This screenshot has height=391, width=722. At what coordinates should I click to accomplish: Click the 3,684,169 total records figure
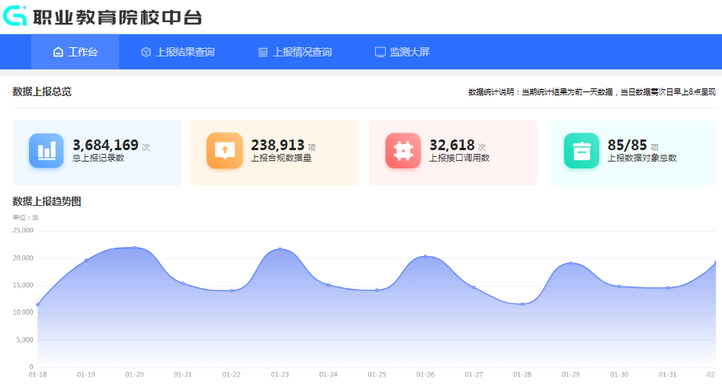(105, 145)
